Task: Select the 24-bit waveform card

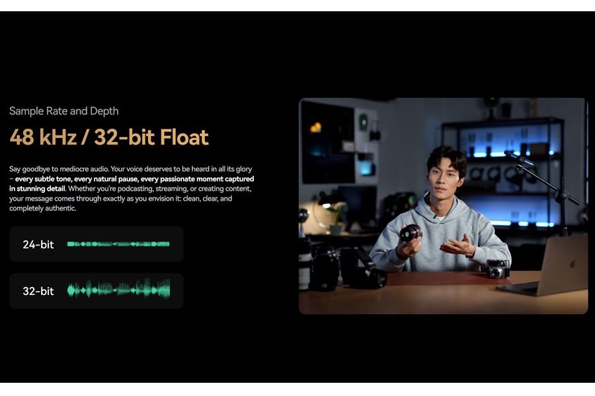Action: (97, 244)
